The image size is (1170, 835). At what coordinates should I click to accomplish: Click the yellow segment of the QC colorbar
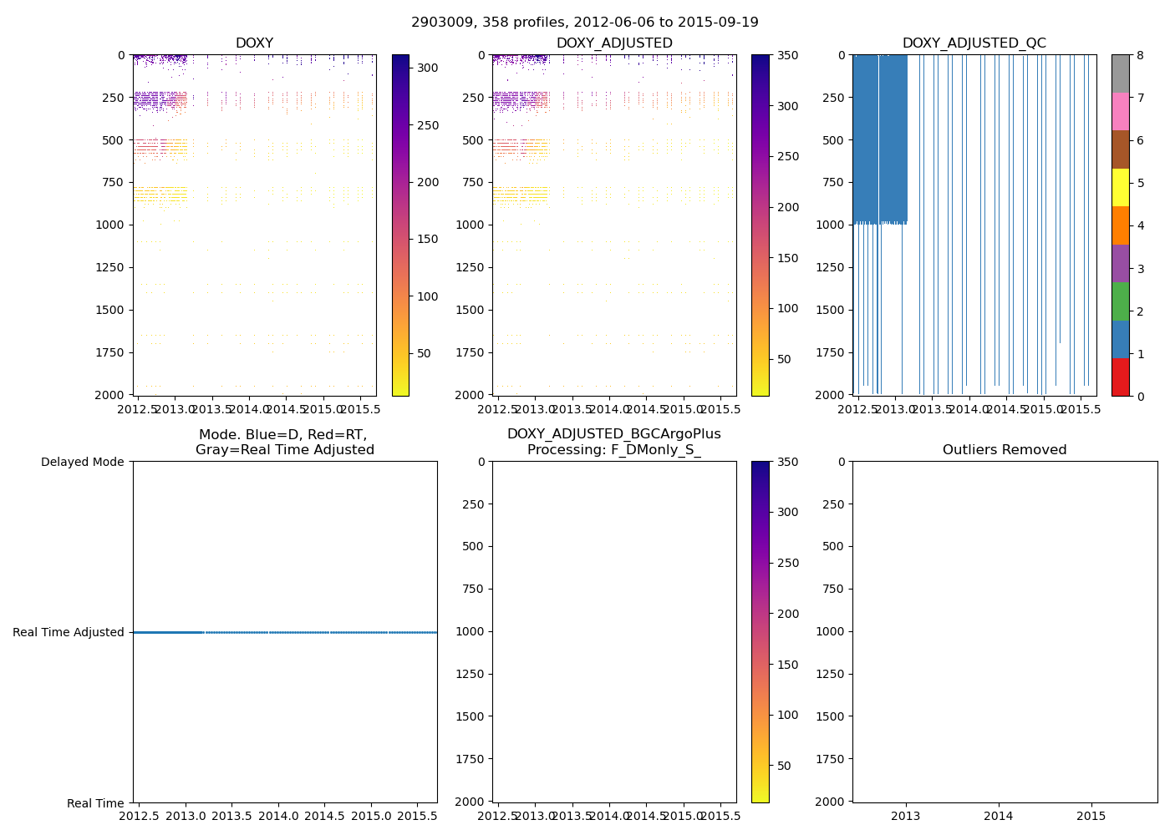1120,187
